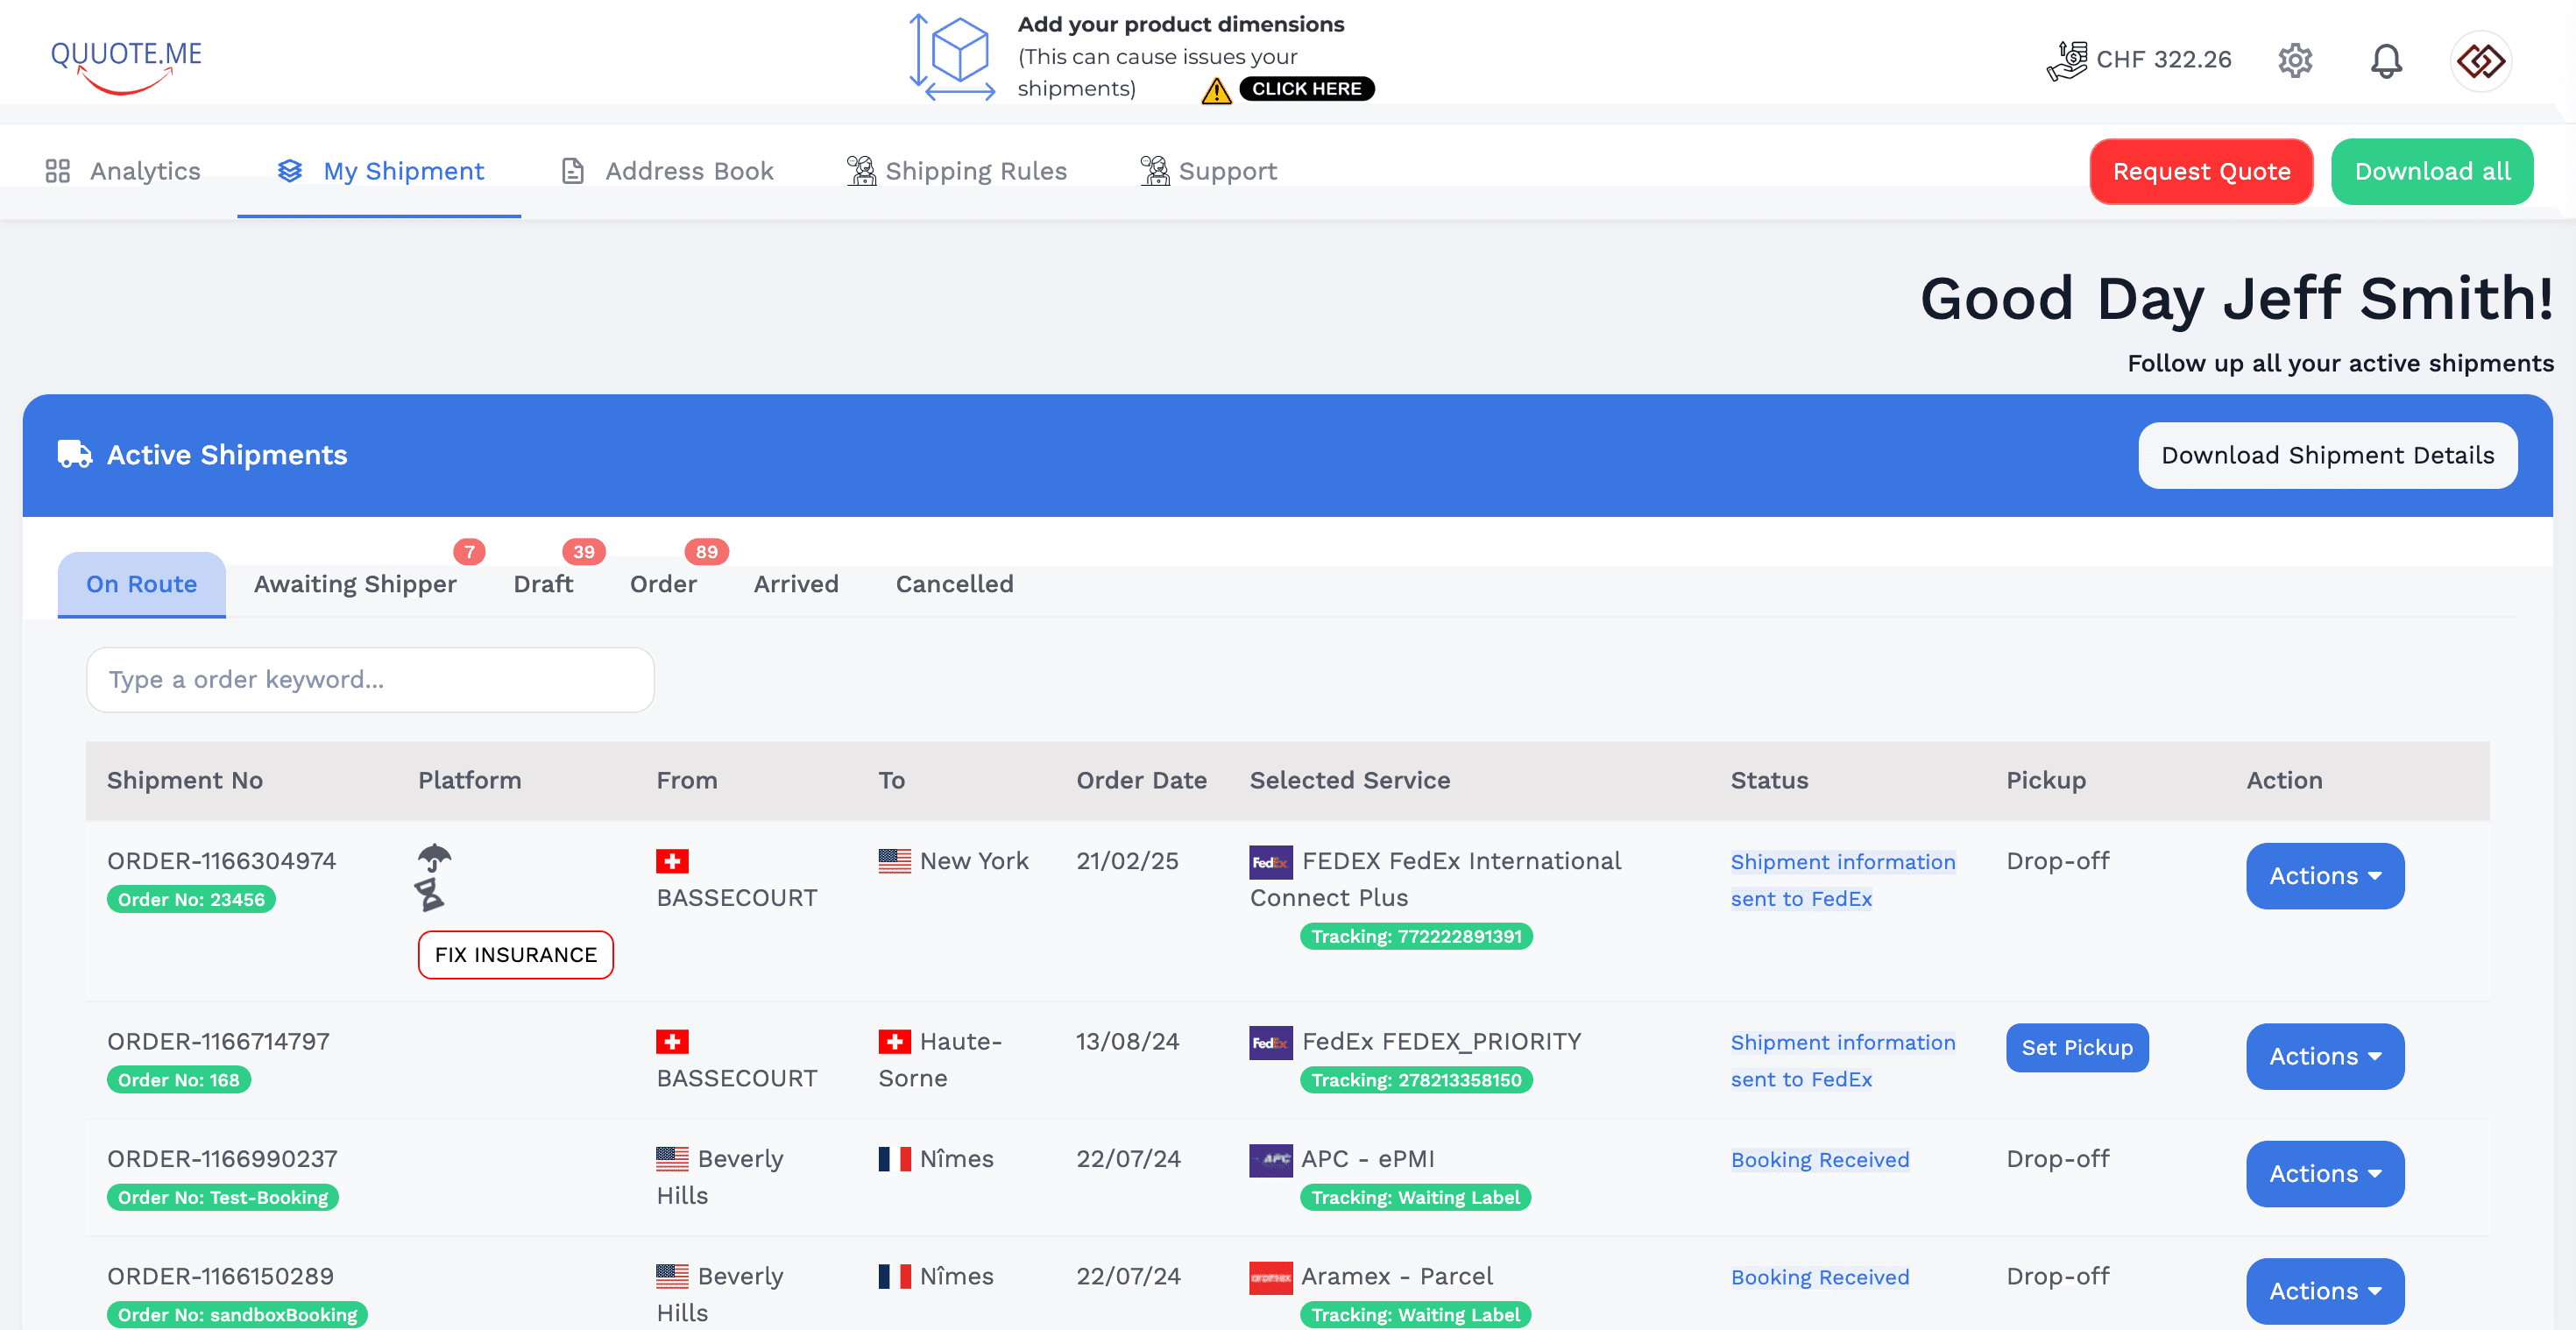Expand the Actions menu on the Aramex shipment
Screen dimensions: 2576x1330
pos(2324,1291)
